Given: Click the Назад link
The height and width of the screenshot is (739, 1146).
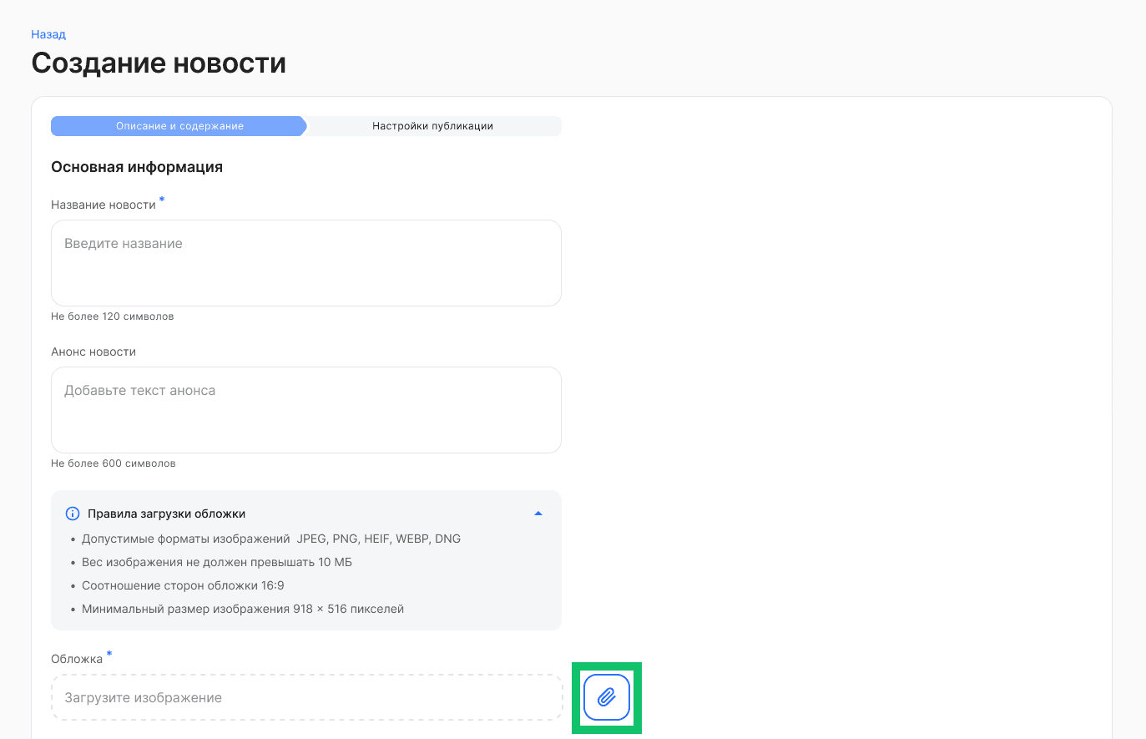Looking at the screenshot, I should 48,33.
